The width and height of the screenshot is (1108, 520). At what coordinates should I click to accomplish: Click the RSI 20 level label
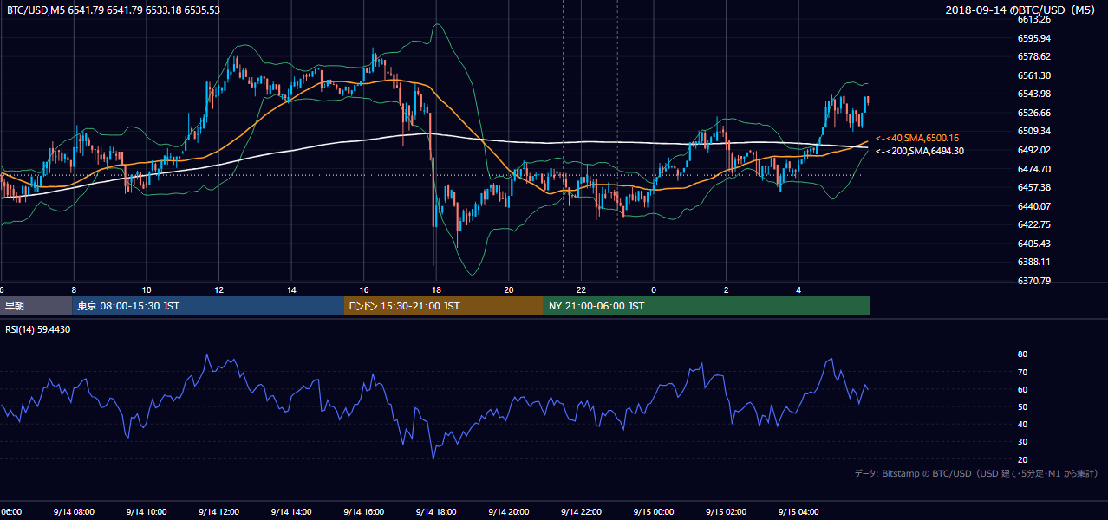1023,459
